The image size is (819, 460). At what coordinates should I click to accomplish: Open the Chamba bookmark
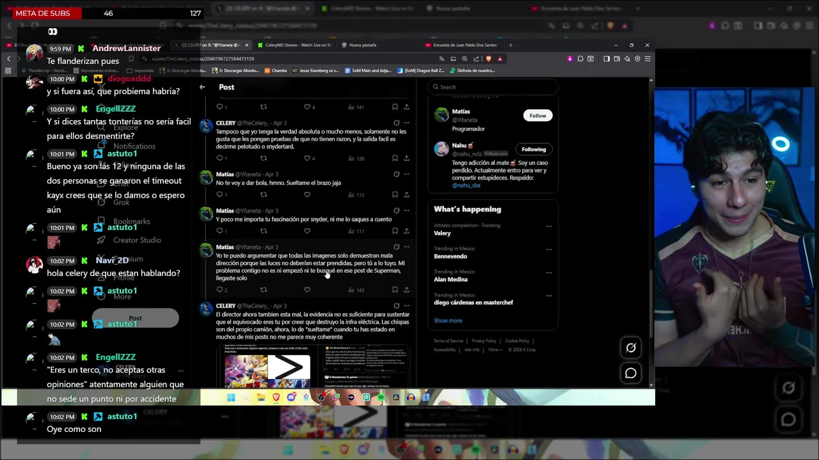point(275,70)
